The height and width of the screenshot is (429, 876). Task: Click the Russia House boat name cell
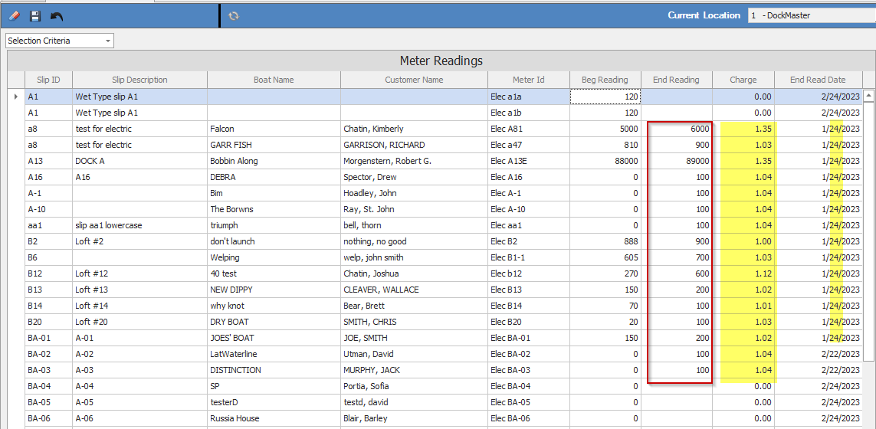click(x=273, y=418)
